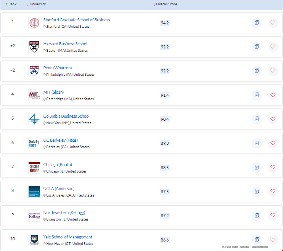Toggle heart favorite for Columbia Business School

[x=273, y=119]
